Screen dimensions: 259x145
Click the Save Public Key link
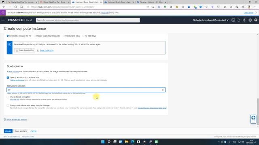point(47,50)
